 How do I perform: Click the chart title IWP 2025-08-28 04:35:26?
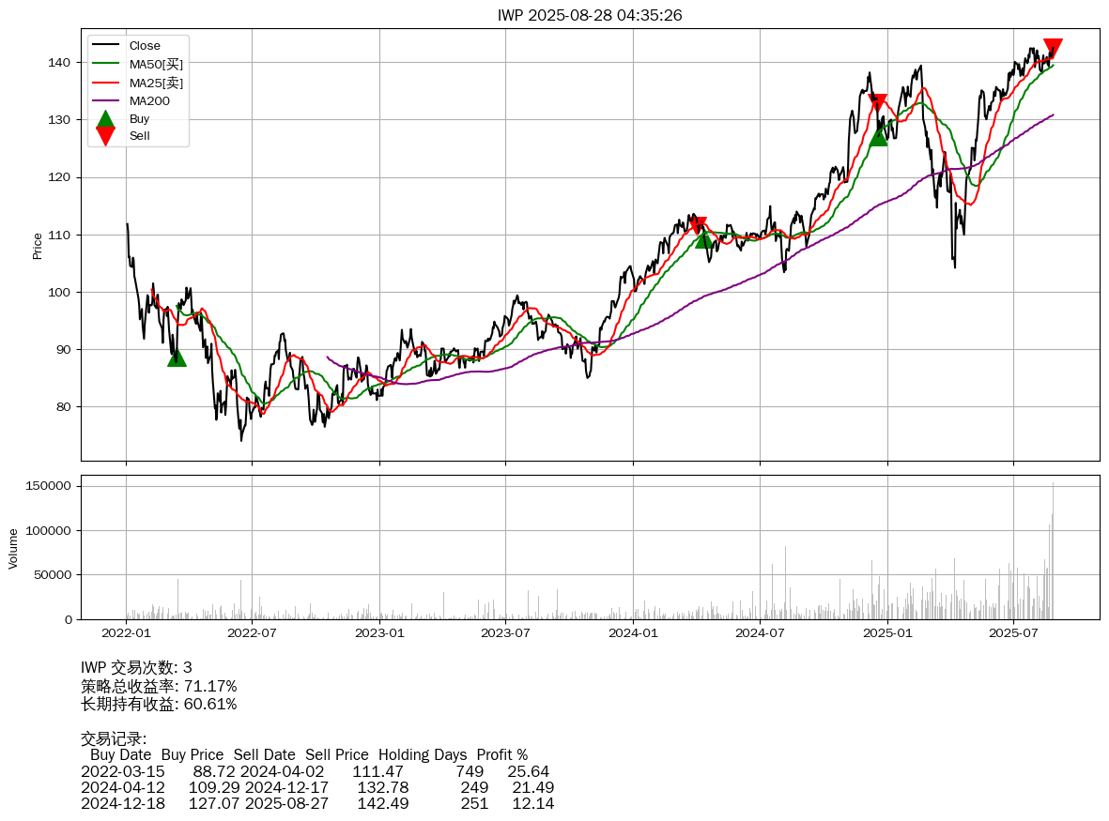click(x=590, y=15)
